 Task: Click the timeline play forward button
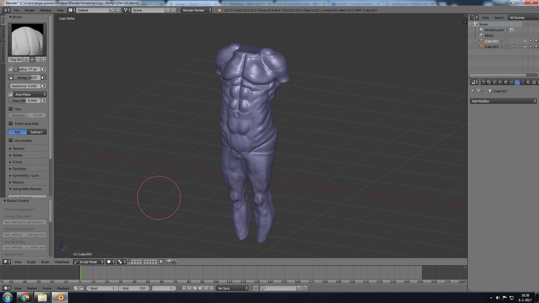pyautogui.click(x=200, y=288)
